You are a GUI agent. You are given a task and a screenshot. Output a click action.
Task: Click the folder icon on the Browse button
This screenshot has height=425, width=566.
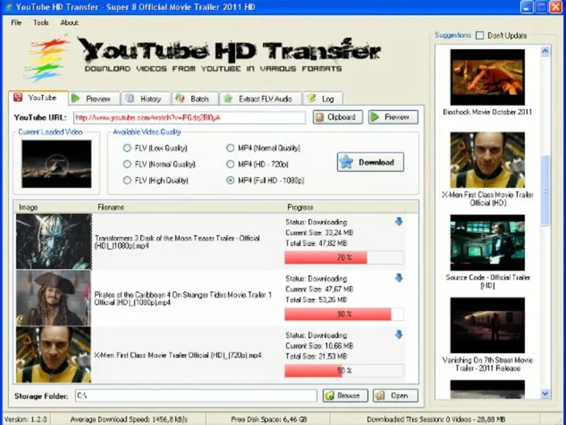[x=329, y=396]
